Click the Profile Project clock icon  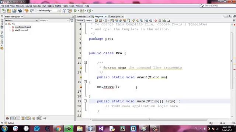(x=89, y=11)
